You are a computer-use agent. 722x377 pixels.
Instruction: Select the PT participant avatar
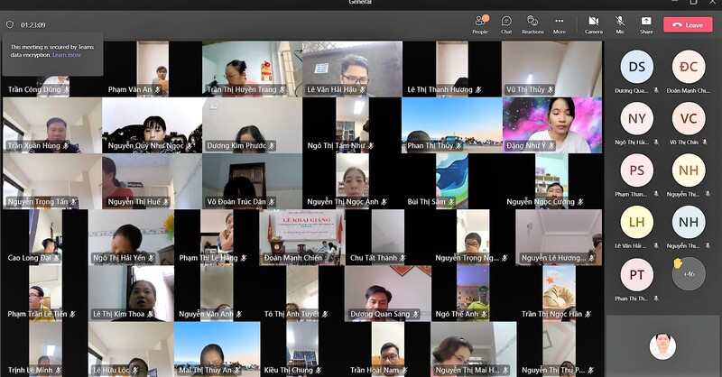(637, 274)
